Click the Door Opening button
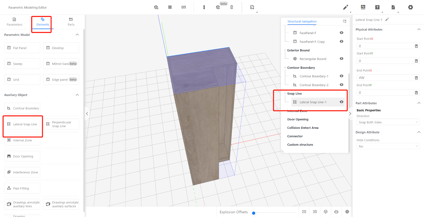Viewport: 424px width, 217px height. [22, 156]
